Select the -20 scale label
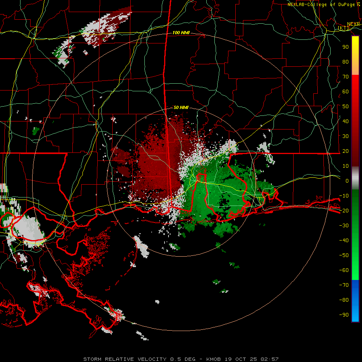 [x=344, y=211]
